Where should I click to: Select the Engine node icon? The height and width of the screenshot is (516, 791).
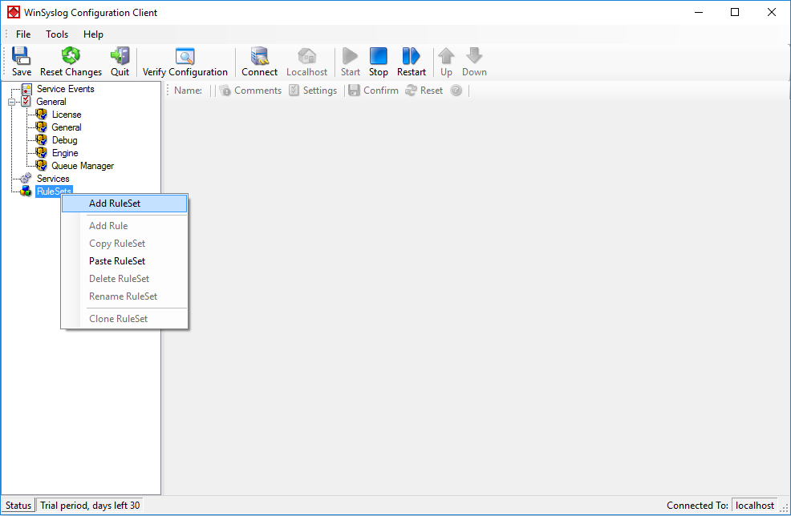[42, 153]
